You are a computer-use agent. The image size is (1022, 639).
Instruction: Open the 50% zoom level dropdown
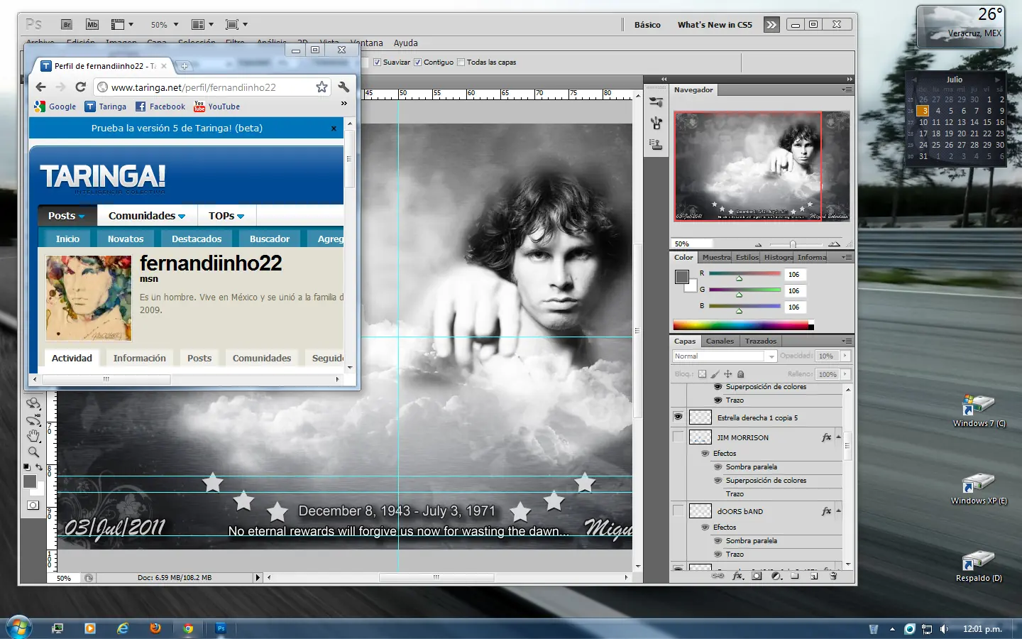pos(165,24)
